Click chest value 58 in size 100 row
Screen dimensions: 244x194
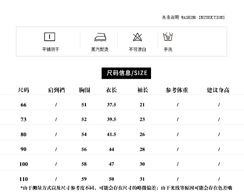[x=84, y=164]
